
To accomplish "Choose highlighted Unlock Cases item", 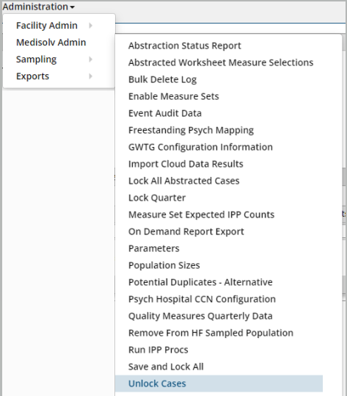I will point(219,384).
